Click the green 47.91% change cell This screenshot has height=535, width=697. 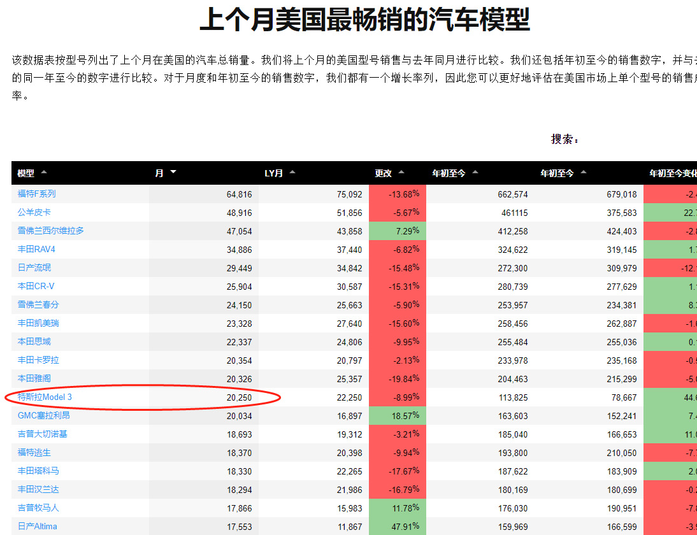[398, 526]
